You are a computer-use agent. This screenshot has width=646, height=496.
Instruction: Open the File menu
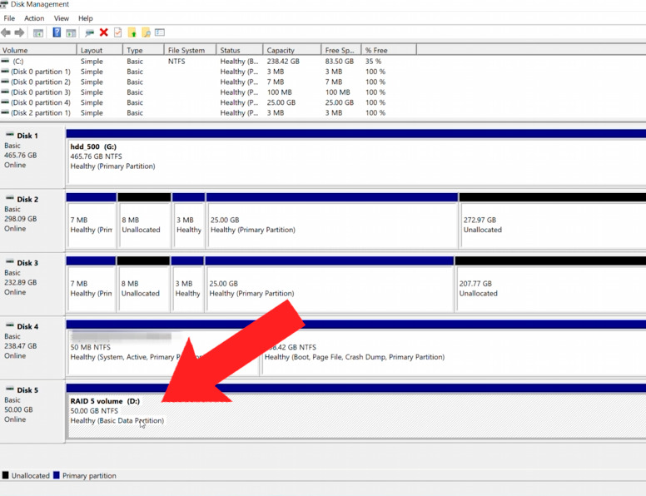(x=9, y=18)
